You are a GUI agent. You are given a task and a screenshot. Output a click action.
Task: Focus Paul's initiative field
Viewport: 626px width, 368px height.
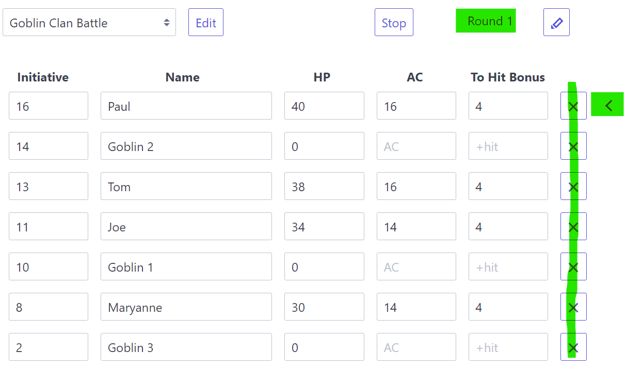pos(48,106)
